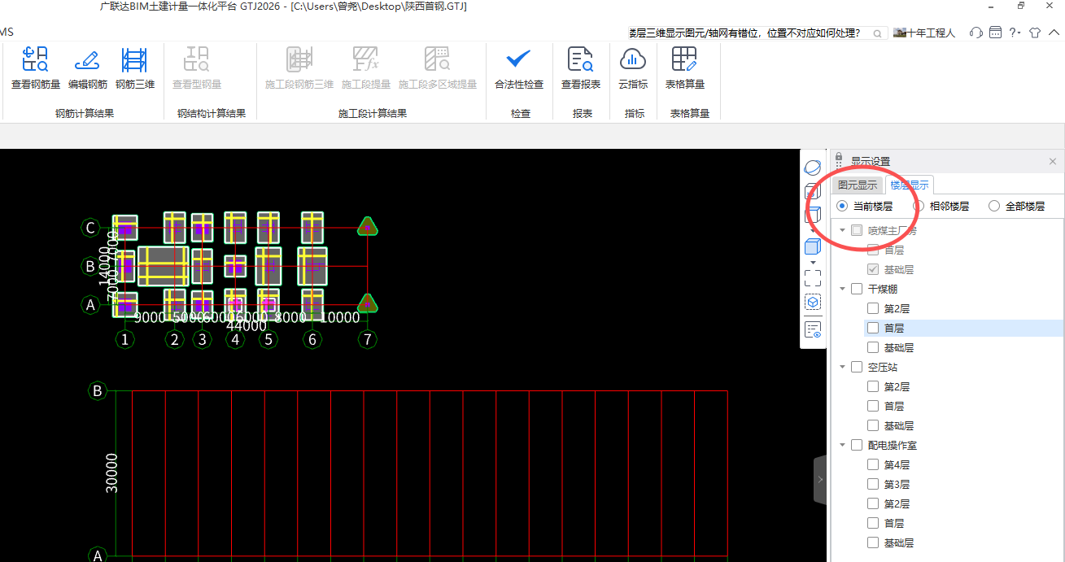Viewport: 1065px width, 562px height.
Task: Collapse the 喷煤主厂房 tree node
Action: 842,230
